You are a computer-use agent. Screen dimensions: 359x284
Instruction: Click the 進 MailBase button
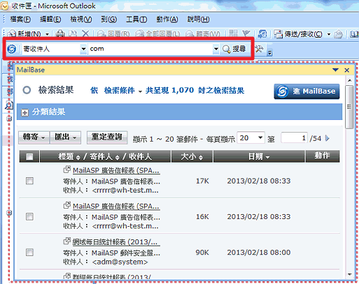tap(307, 91)
